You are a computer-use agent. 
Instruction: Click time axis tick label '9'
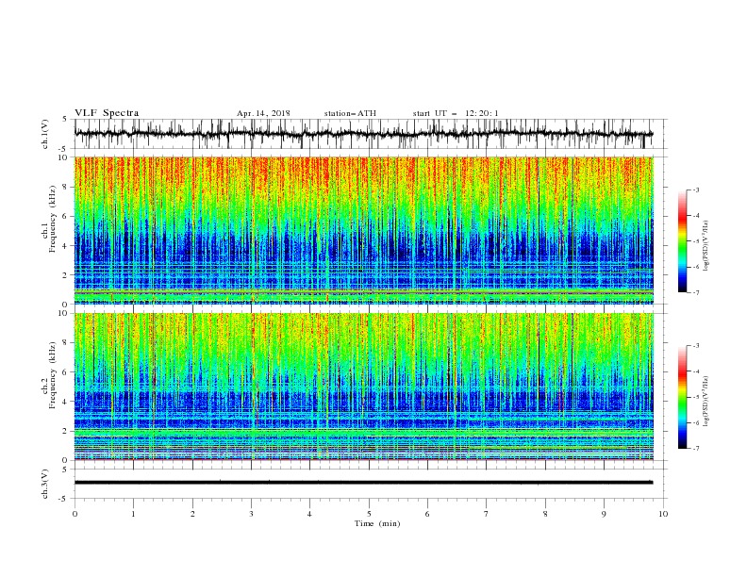click(x=604, y=514)
